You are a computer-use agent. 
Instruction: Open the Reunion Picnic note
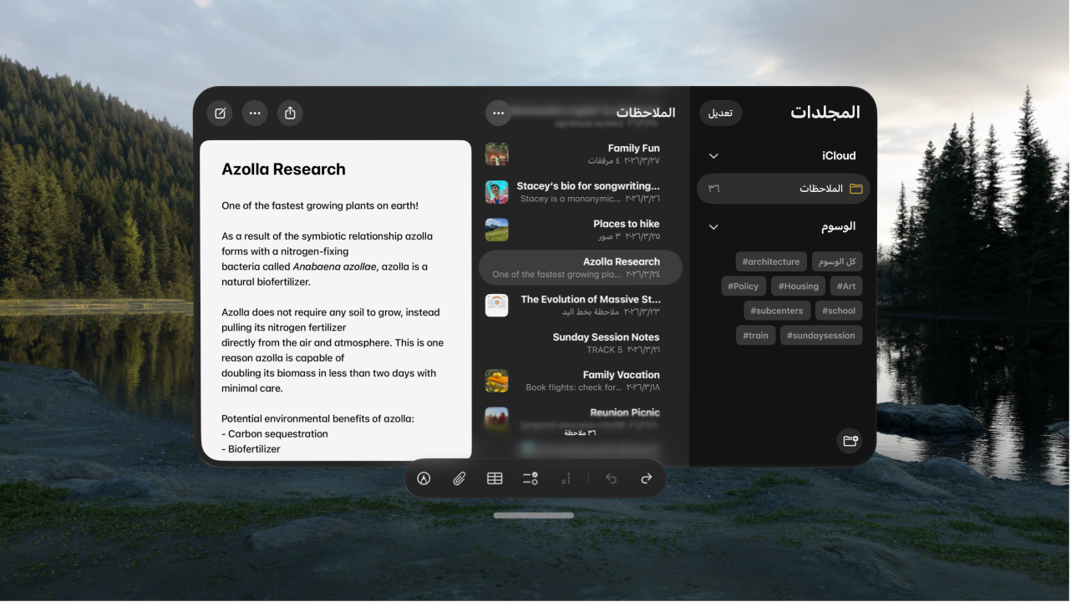[x=581, y=418]
